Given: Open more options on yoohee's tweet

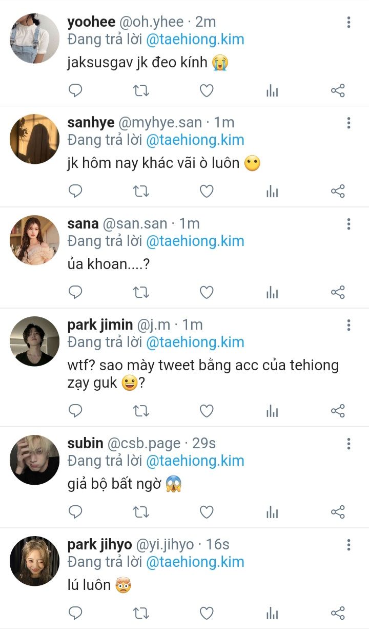Looking at the screenshot, I should click(x=348, y=22).
